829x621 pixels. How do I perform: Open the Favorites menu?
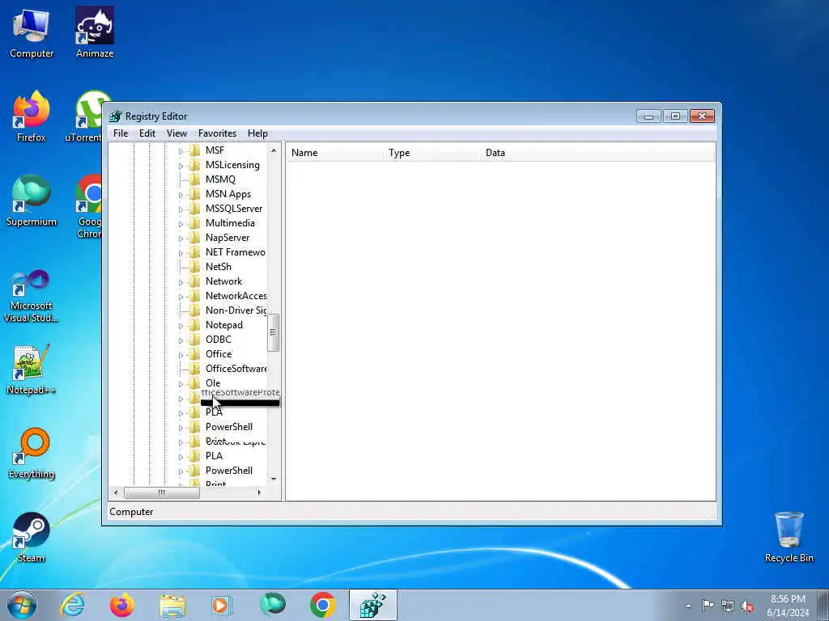[x=217, y=133]
